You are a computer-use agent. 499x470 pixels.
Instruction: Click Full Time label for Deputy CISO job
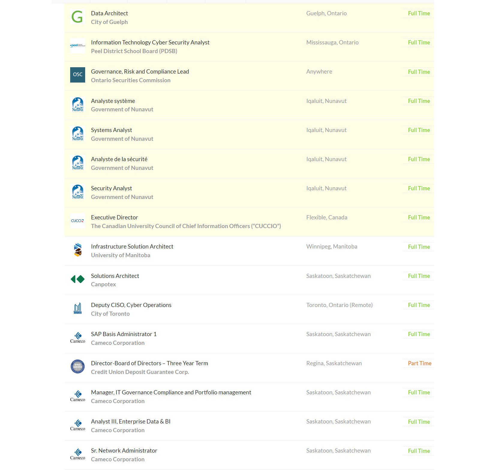coord(419,305)
